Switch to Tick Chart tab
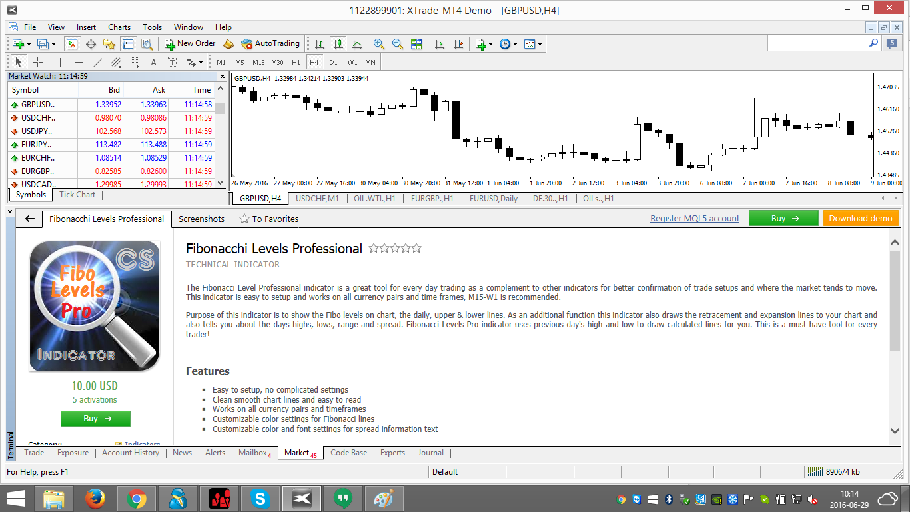This screenshot has height=512, width=910. click(77, 195)
